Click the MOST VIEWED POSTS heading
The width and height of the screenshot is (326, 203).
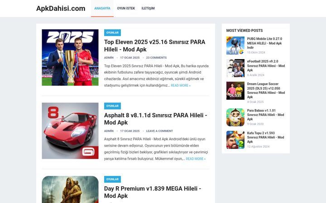[x=244, y=31]
